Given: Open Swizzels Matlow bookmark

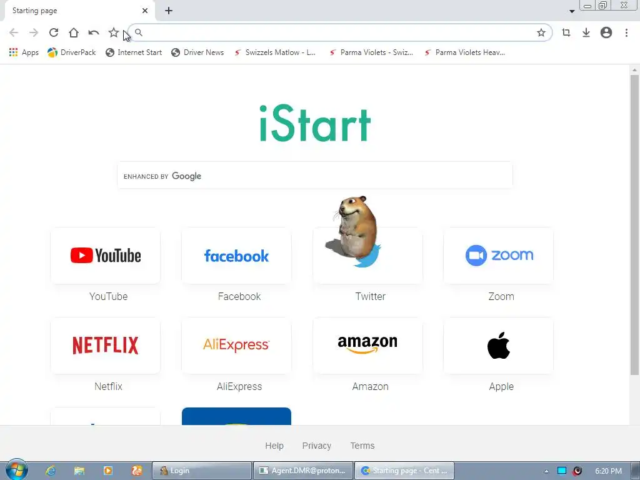Looking at the screenshot, I should pyautogui.click(x=275, y=52).
